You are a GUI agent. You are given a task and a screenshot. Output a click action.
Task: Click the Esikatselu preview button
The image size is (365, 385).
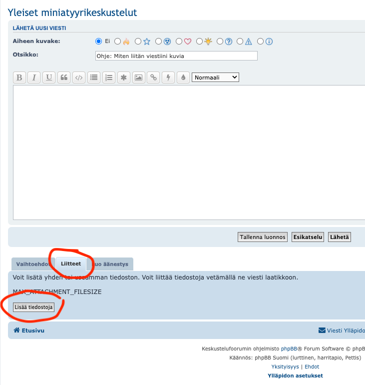click(x=308, y=237)
